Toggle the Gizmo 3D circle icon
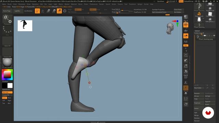This screenshot has width=219, height=123. (x=65, y=11)
